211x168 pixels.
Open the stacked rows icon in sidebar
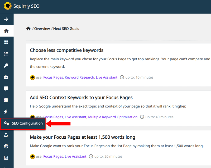6,100
